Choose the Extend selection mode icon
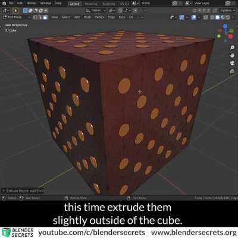The image size is (238, 238). (x=30, y=11)
